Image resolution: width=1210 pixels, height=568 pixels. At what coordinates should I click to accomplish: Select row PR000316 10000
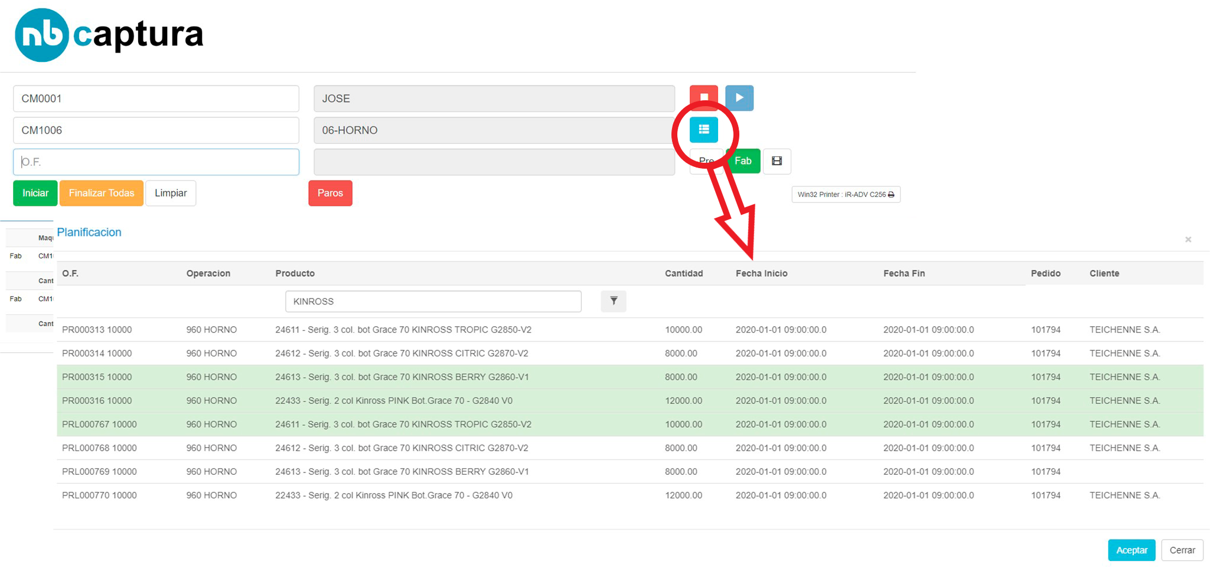pyautogui.click(x=630, y=400)
